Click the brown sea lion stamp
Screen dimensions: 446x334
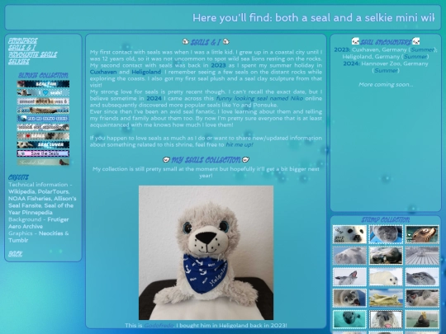click(422, 234)
